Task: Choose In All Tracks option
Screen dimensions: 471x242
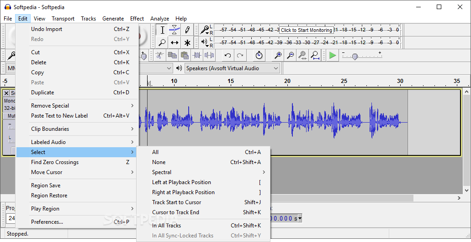Action: [204, 226]
